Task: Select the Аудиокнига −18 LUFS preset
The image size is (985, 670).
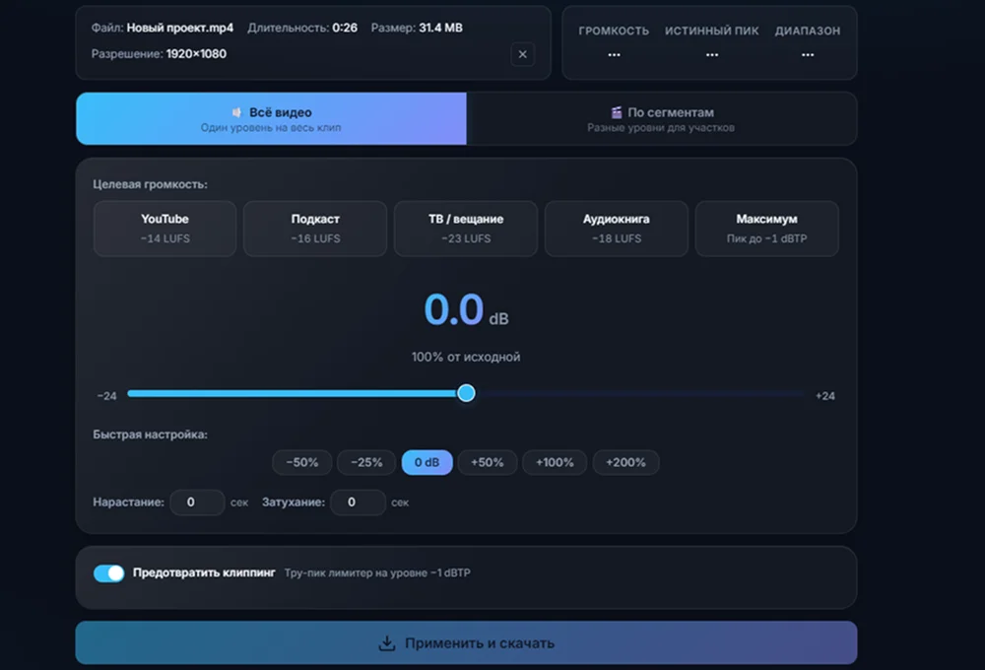Action: tap(617, 229)
